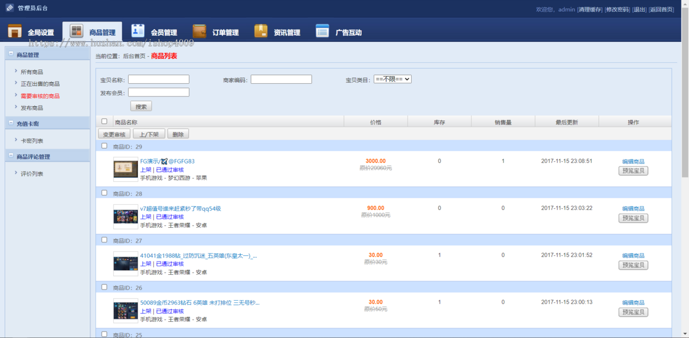This screenshot has width=689, height=338.
Task: Check the box for 商品ID: 29
Action: click(x=104, y=146)
